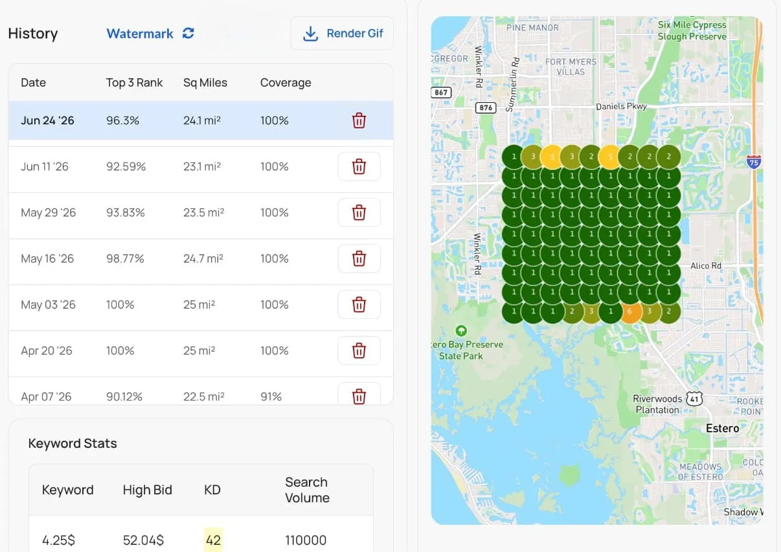Click the route 41 highway shield
The image size is (781, 552).
pyautogui.click(x=694, y=399)
